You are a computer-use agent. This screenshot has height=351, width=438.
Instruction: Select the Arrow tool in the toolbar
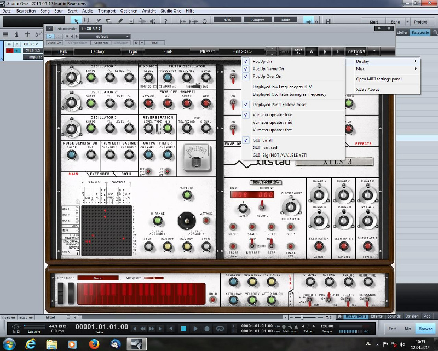coord(76,21)
